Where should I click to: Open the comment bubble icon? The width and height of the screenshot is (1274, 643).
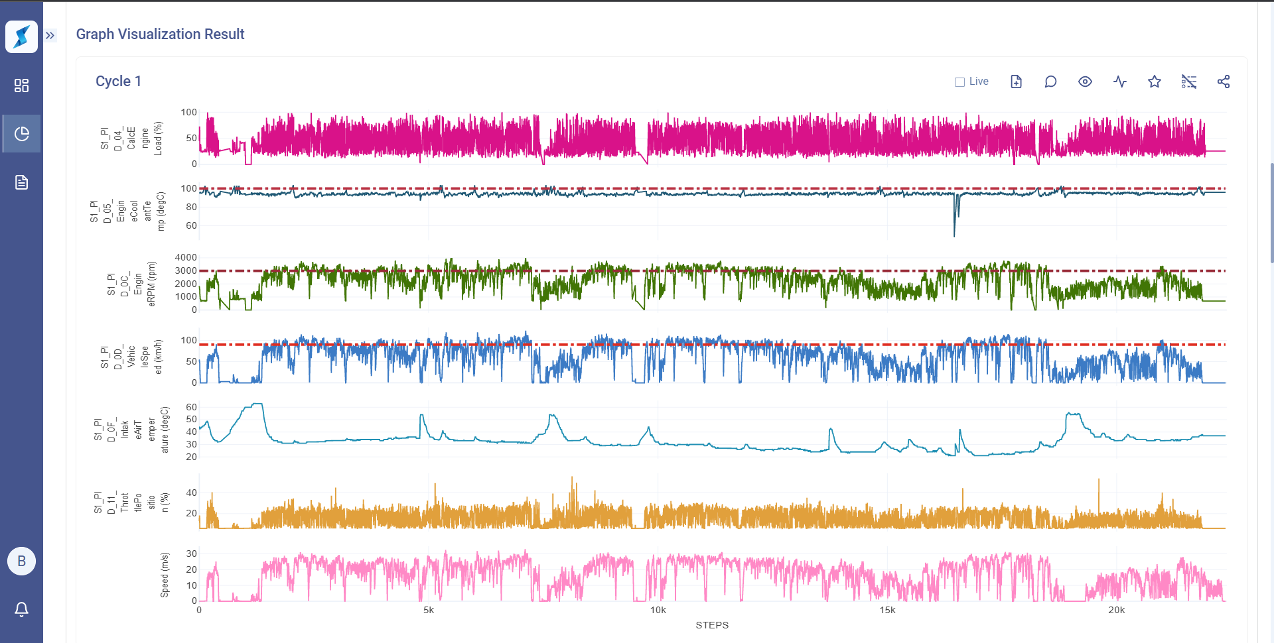click(1050, 82)
